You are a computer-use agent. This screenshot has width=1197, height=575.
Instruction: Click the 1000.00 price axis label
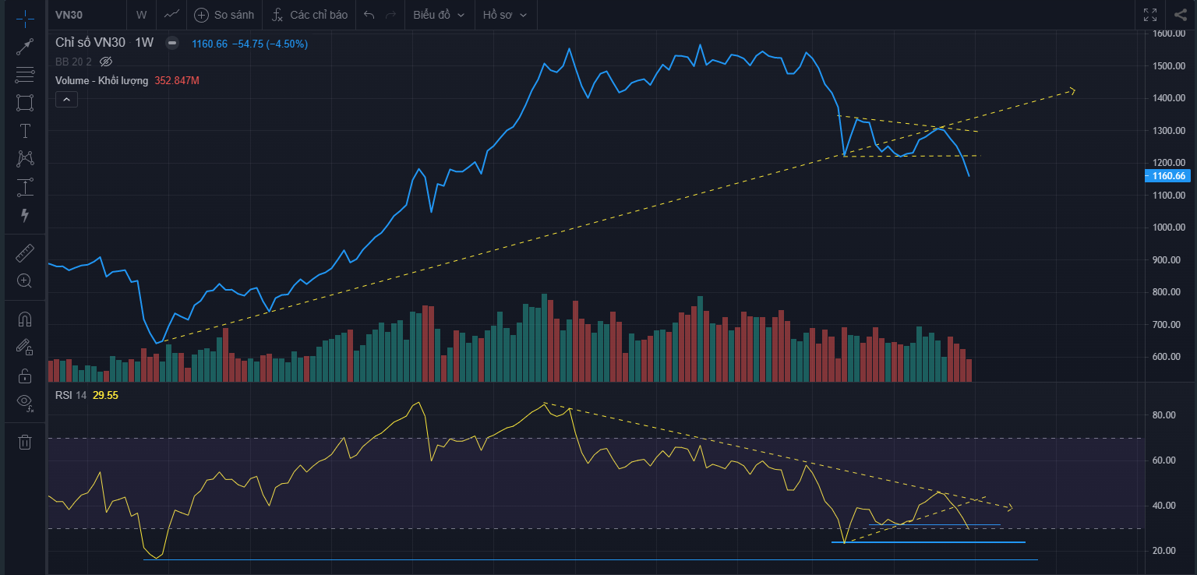pos(1170,228)
